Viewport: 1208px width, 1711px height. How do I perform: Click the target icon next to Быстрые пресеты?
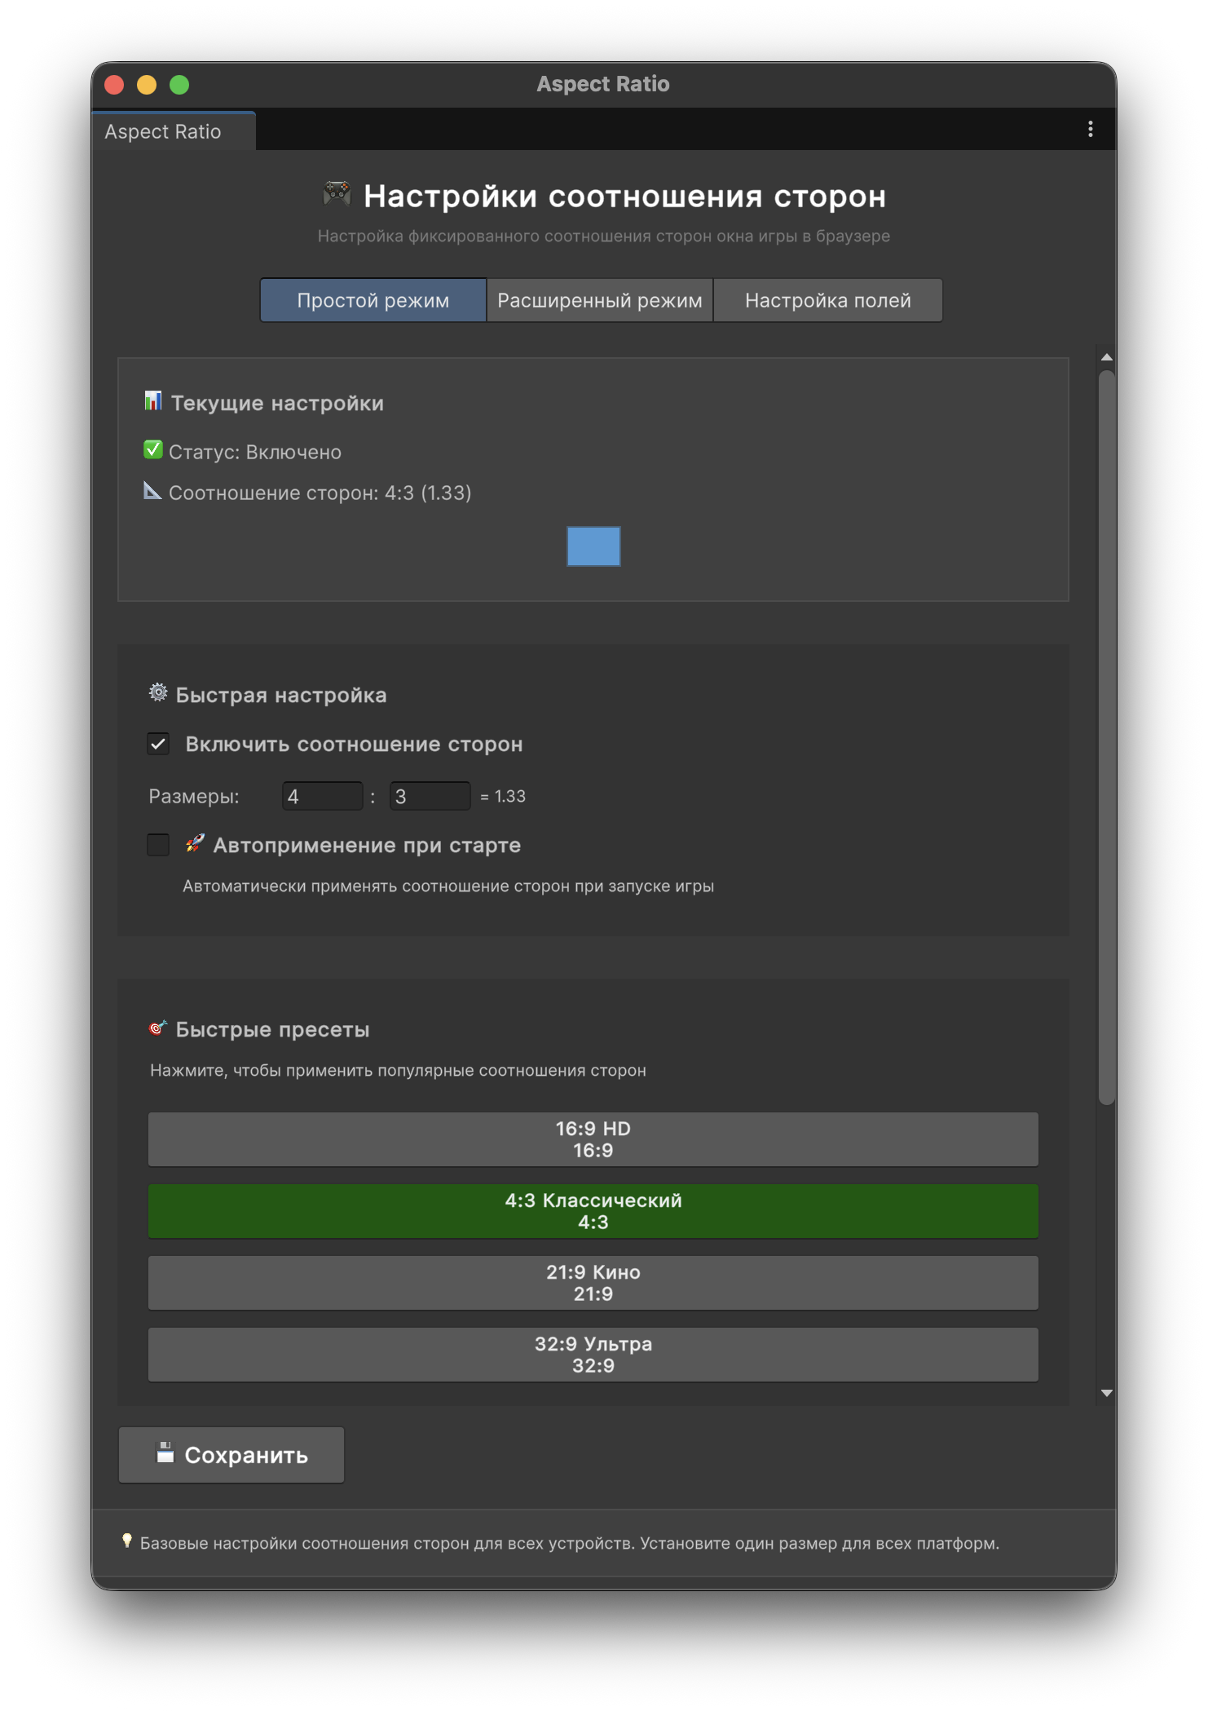click(x=158, y=1028)
